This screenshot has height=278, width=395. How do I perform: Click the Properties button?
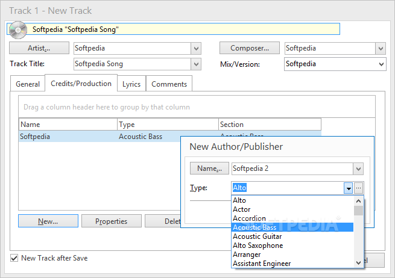pos(112,221)
